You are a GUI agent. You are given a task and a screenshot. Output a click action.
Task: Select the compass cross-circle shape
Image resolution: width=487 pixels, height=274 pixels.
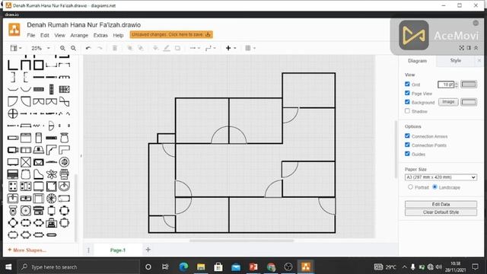click(x=13, y=113)
